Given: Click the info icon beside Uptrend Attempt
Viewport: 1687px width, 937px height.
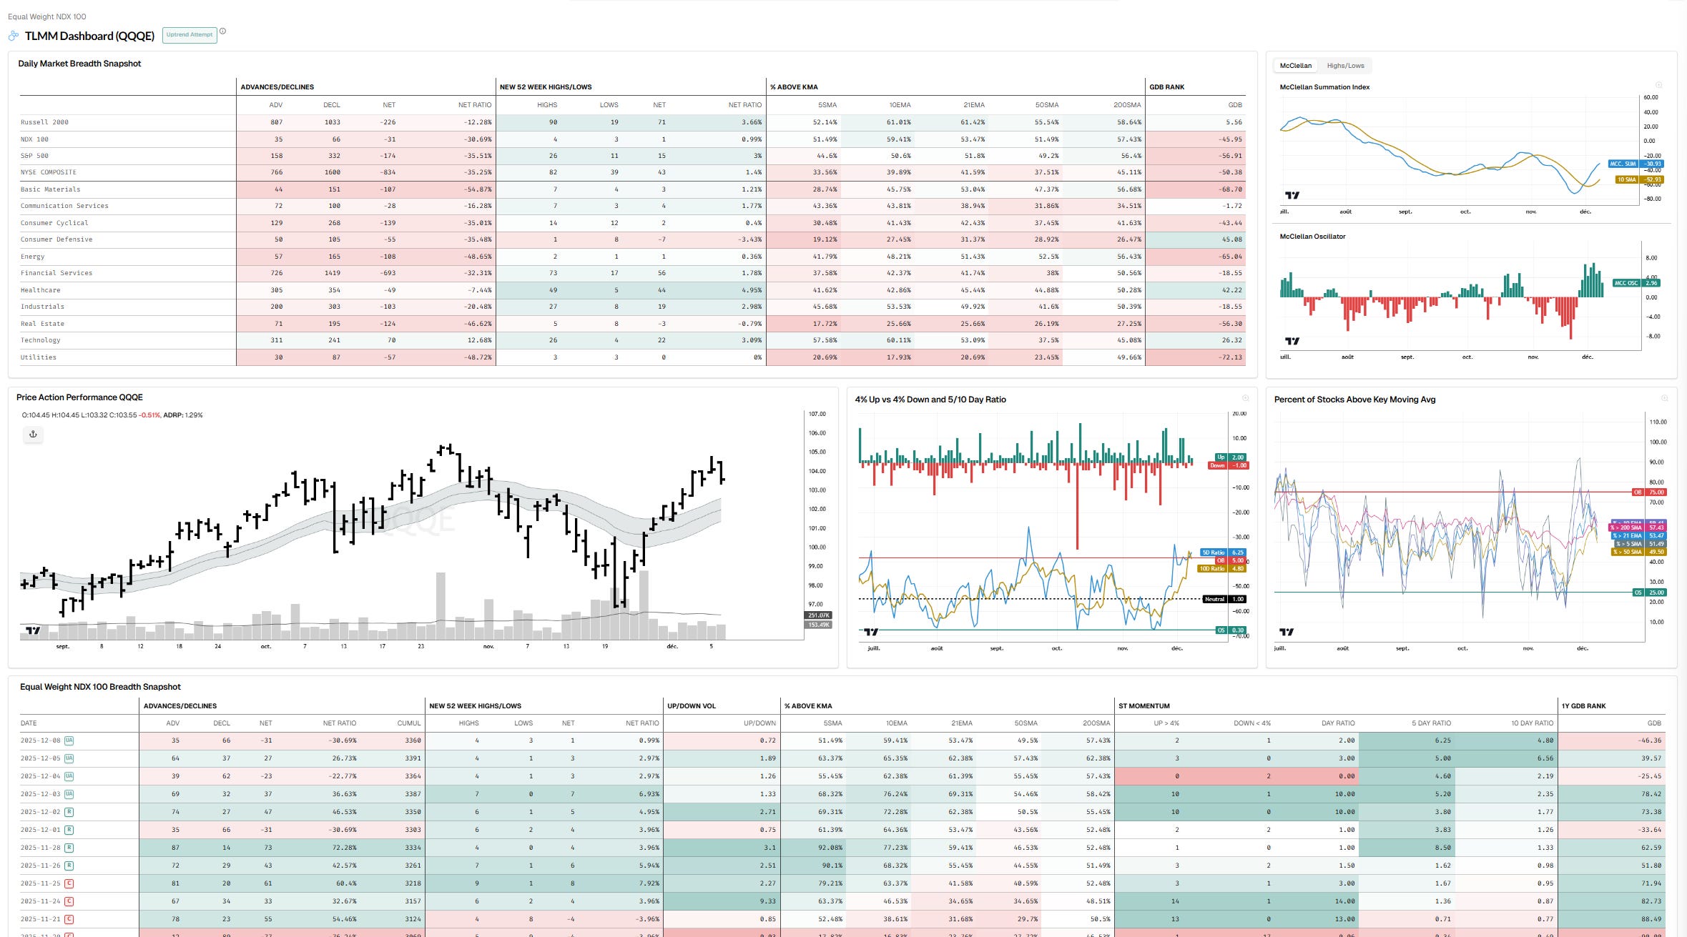Looking at the screenshot, I should (222, 31).
